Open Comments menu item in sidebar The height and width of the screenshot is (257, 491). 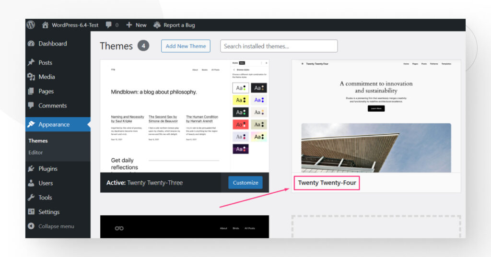pyautogui.click(x=53, y=105)
